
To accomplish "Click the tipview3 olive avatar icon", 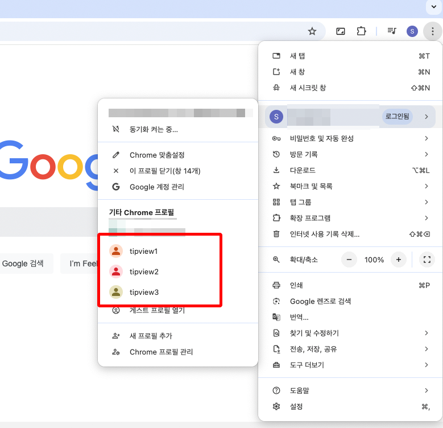I will click(116, 292).
